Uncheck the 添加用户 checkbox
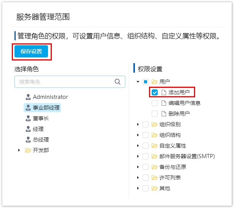 pyautogui.click(x=155, y=92)
